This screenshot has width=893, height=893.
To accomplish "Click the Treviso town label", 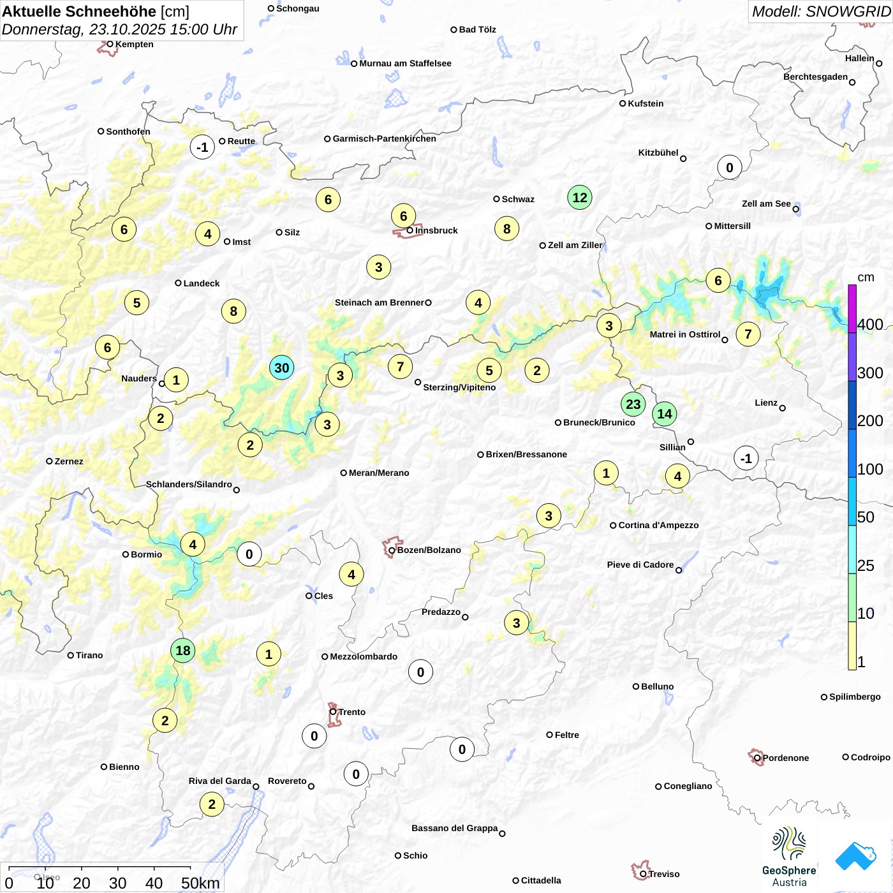I will [x=663, y=874].
